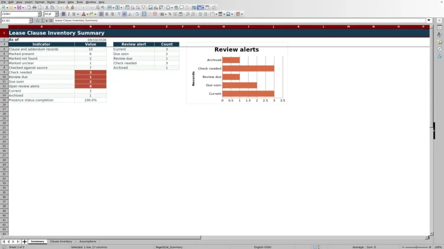Viewport: 444px width, 249px height.
Task: Open the Font Color dropdown arrow
Action: pyautogui.click(x=88, y=14)
